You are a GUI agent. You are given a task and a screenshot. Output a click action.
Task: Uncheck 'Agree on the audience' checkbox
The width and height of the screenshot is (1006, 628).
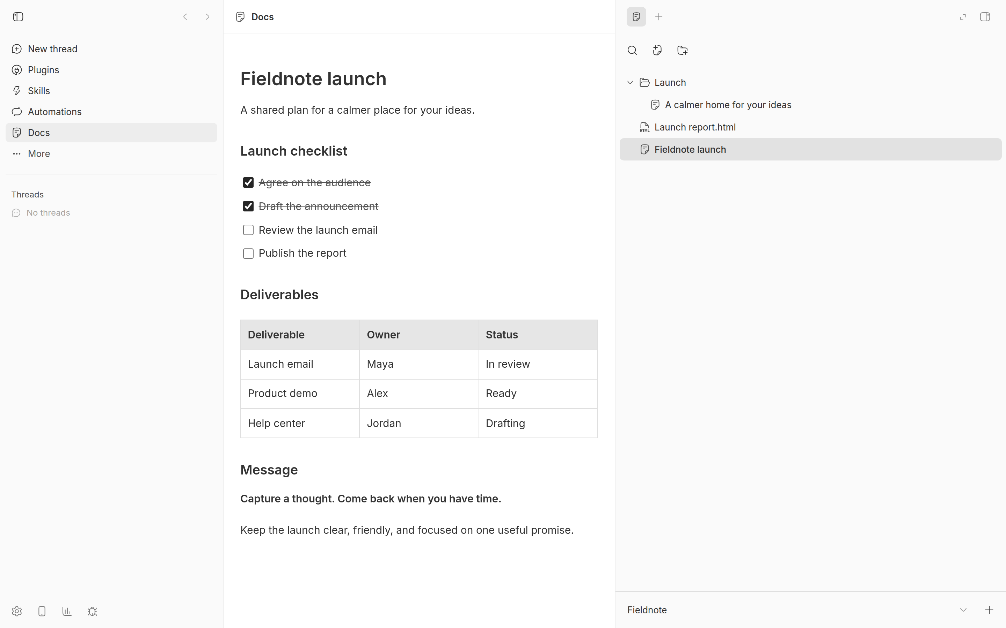[248, 182]
